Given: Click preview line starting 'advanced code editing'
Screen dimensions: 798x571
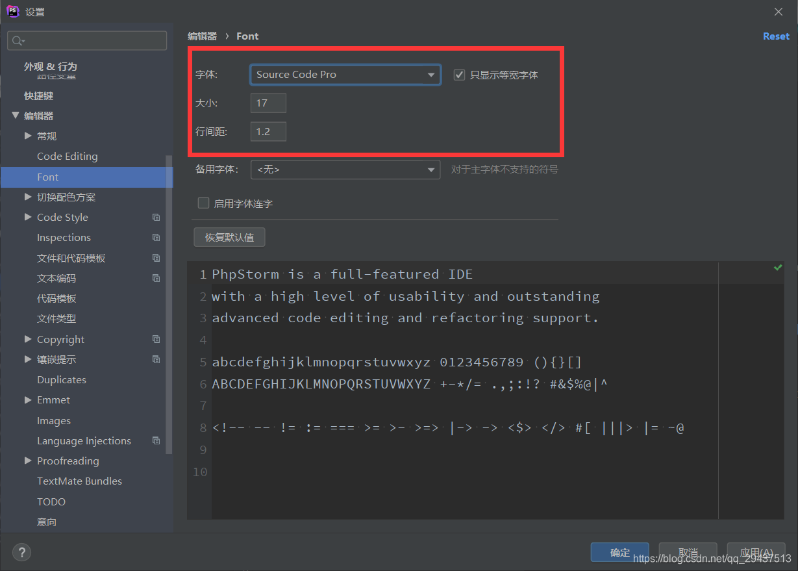Looking at the screenshot, I should pos(405,318).
